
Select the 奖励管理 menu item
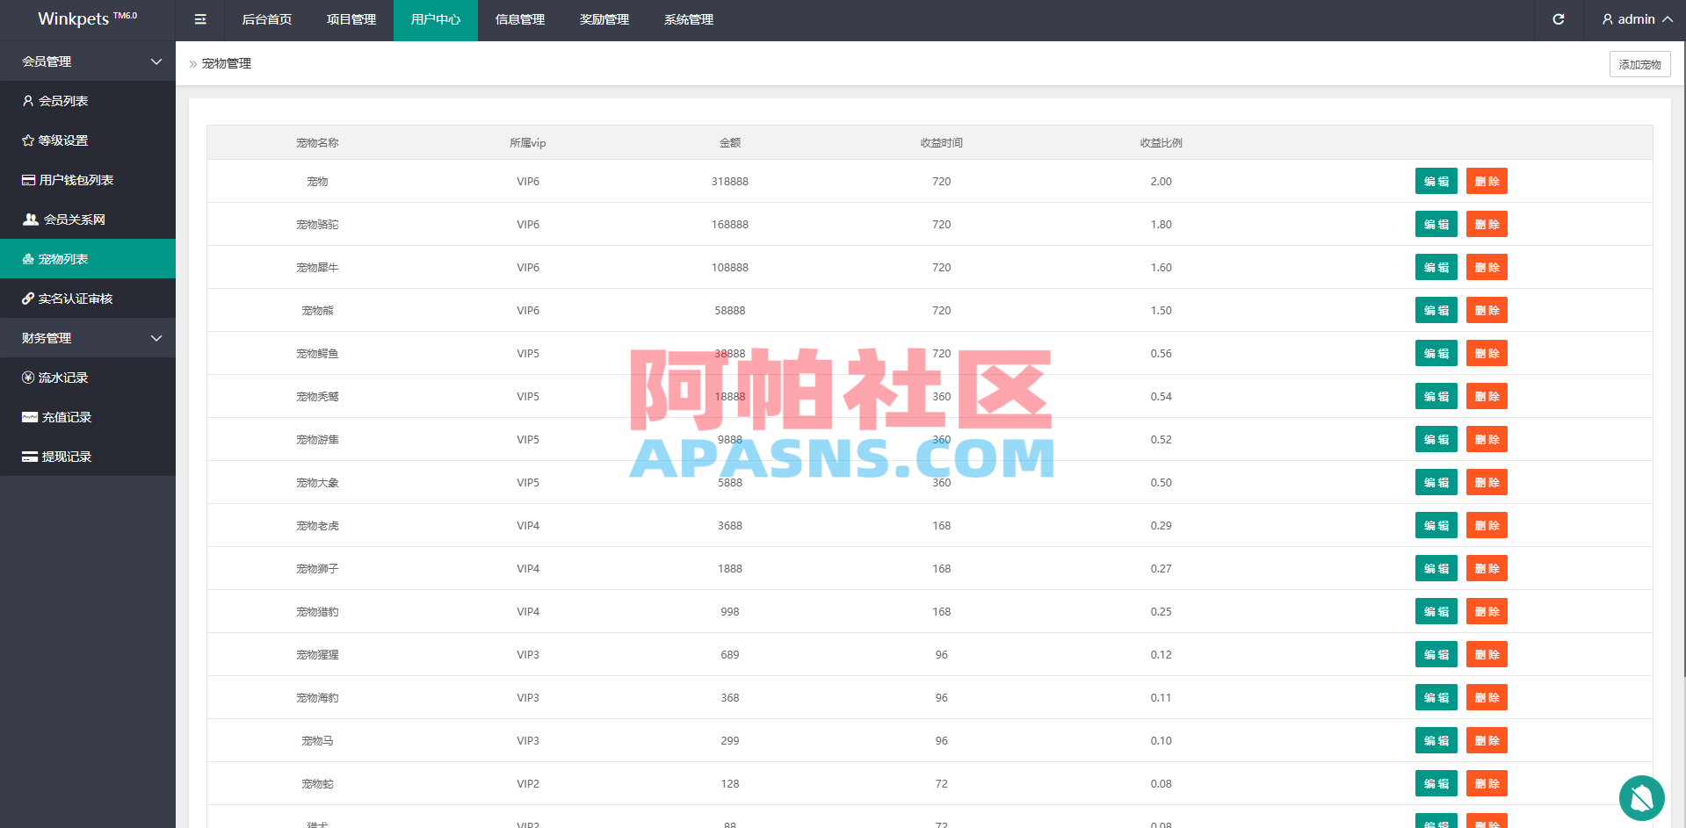point(604,19)
